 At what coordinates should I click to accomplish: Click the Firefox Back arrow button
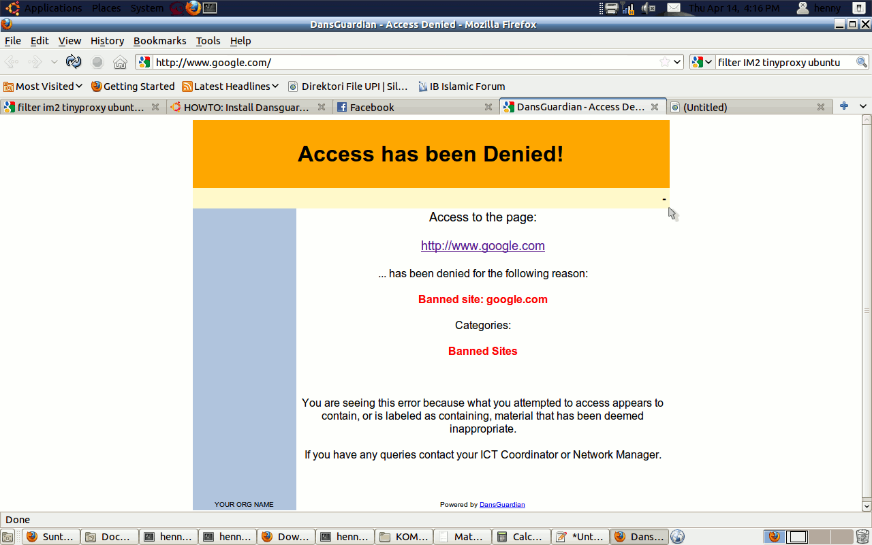tap(12, 62)
